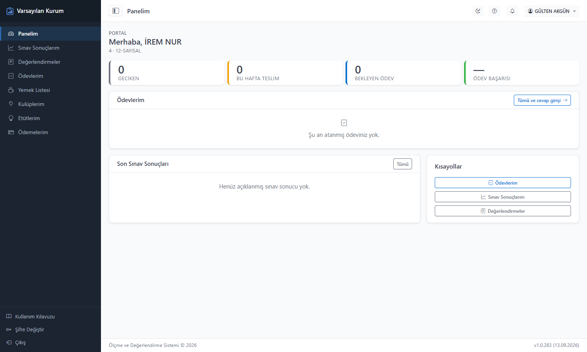Open Kullanım Kılavuzu book icon

tap(9, 316)
